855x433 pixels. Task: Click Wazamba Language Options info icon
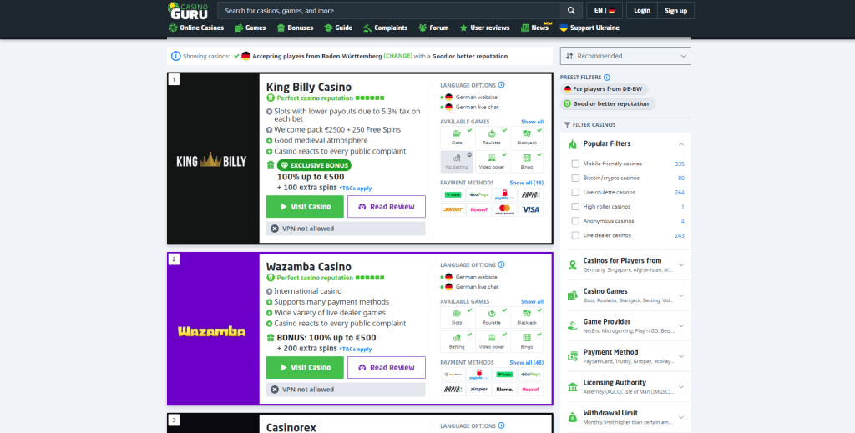point(501,264)
